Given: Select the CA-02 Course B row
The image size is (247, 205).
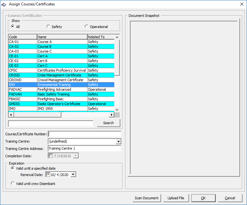Looking at the screenshot, I should coord(61,46).
